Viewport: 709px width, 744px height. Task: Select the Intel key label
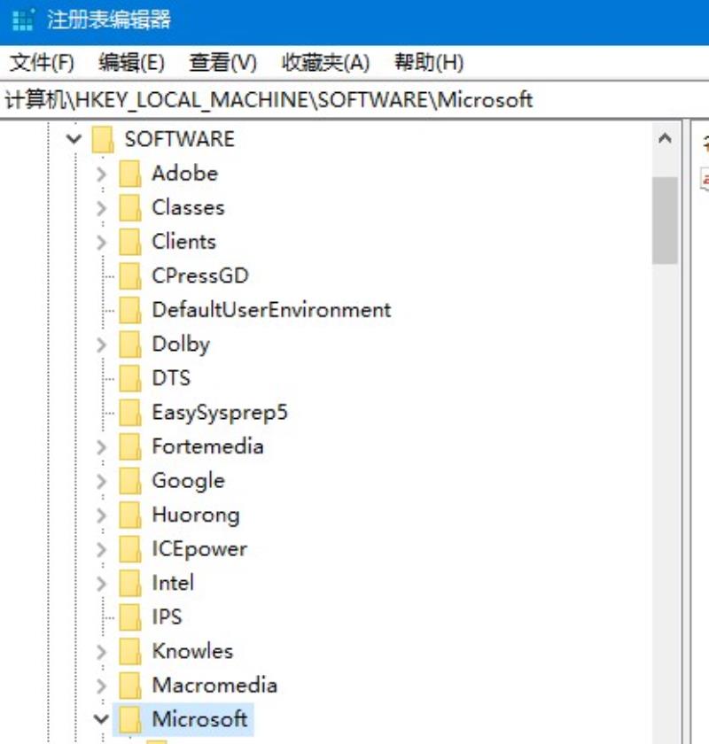[x=173, y=583]
